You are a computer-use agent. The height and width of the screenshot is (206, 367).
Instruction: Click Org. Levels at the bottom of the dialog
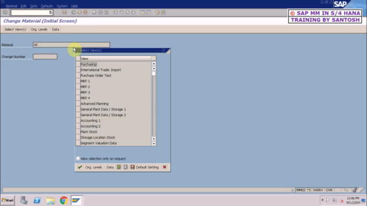[93, 167]
